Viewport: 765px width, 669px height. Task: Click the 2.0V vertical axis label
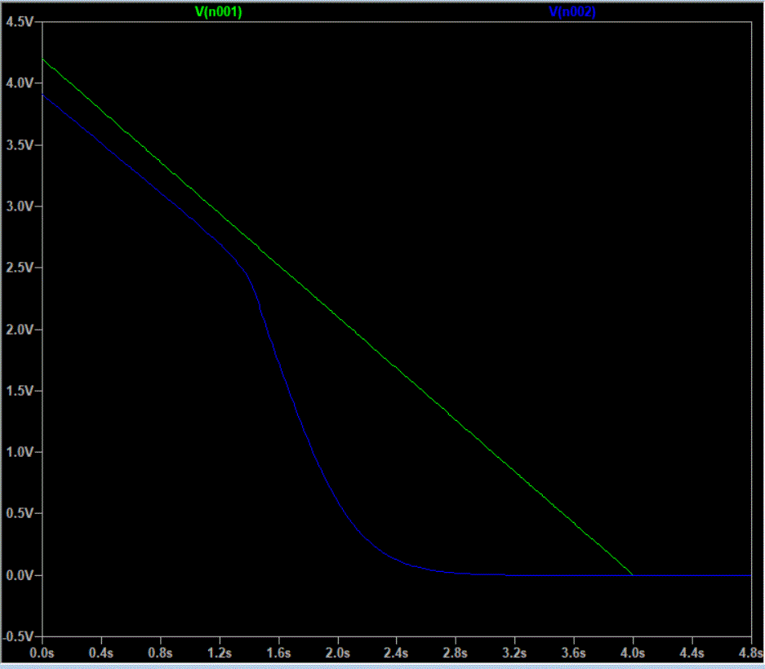[19, 330]
